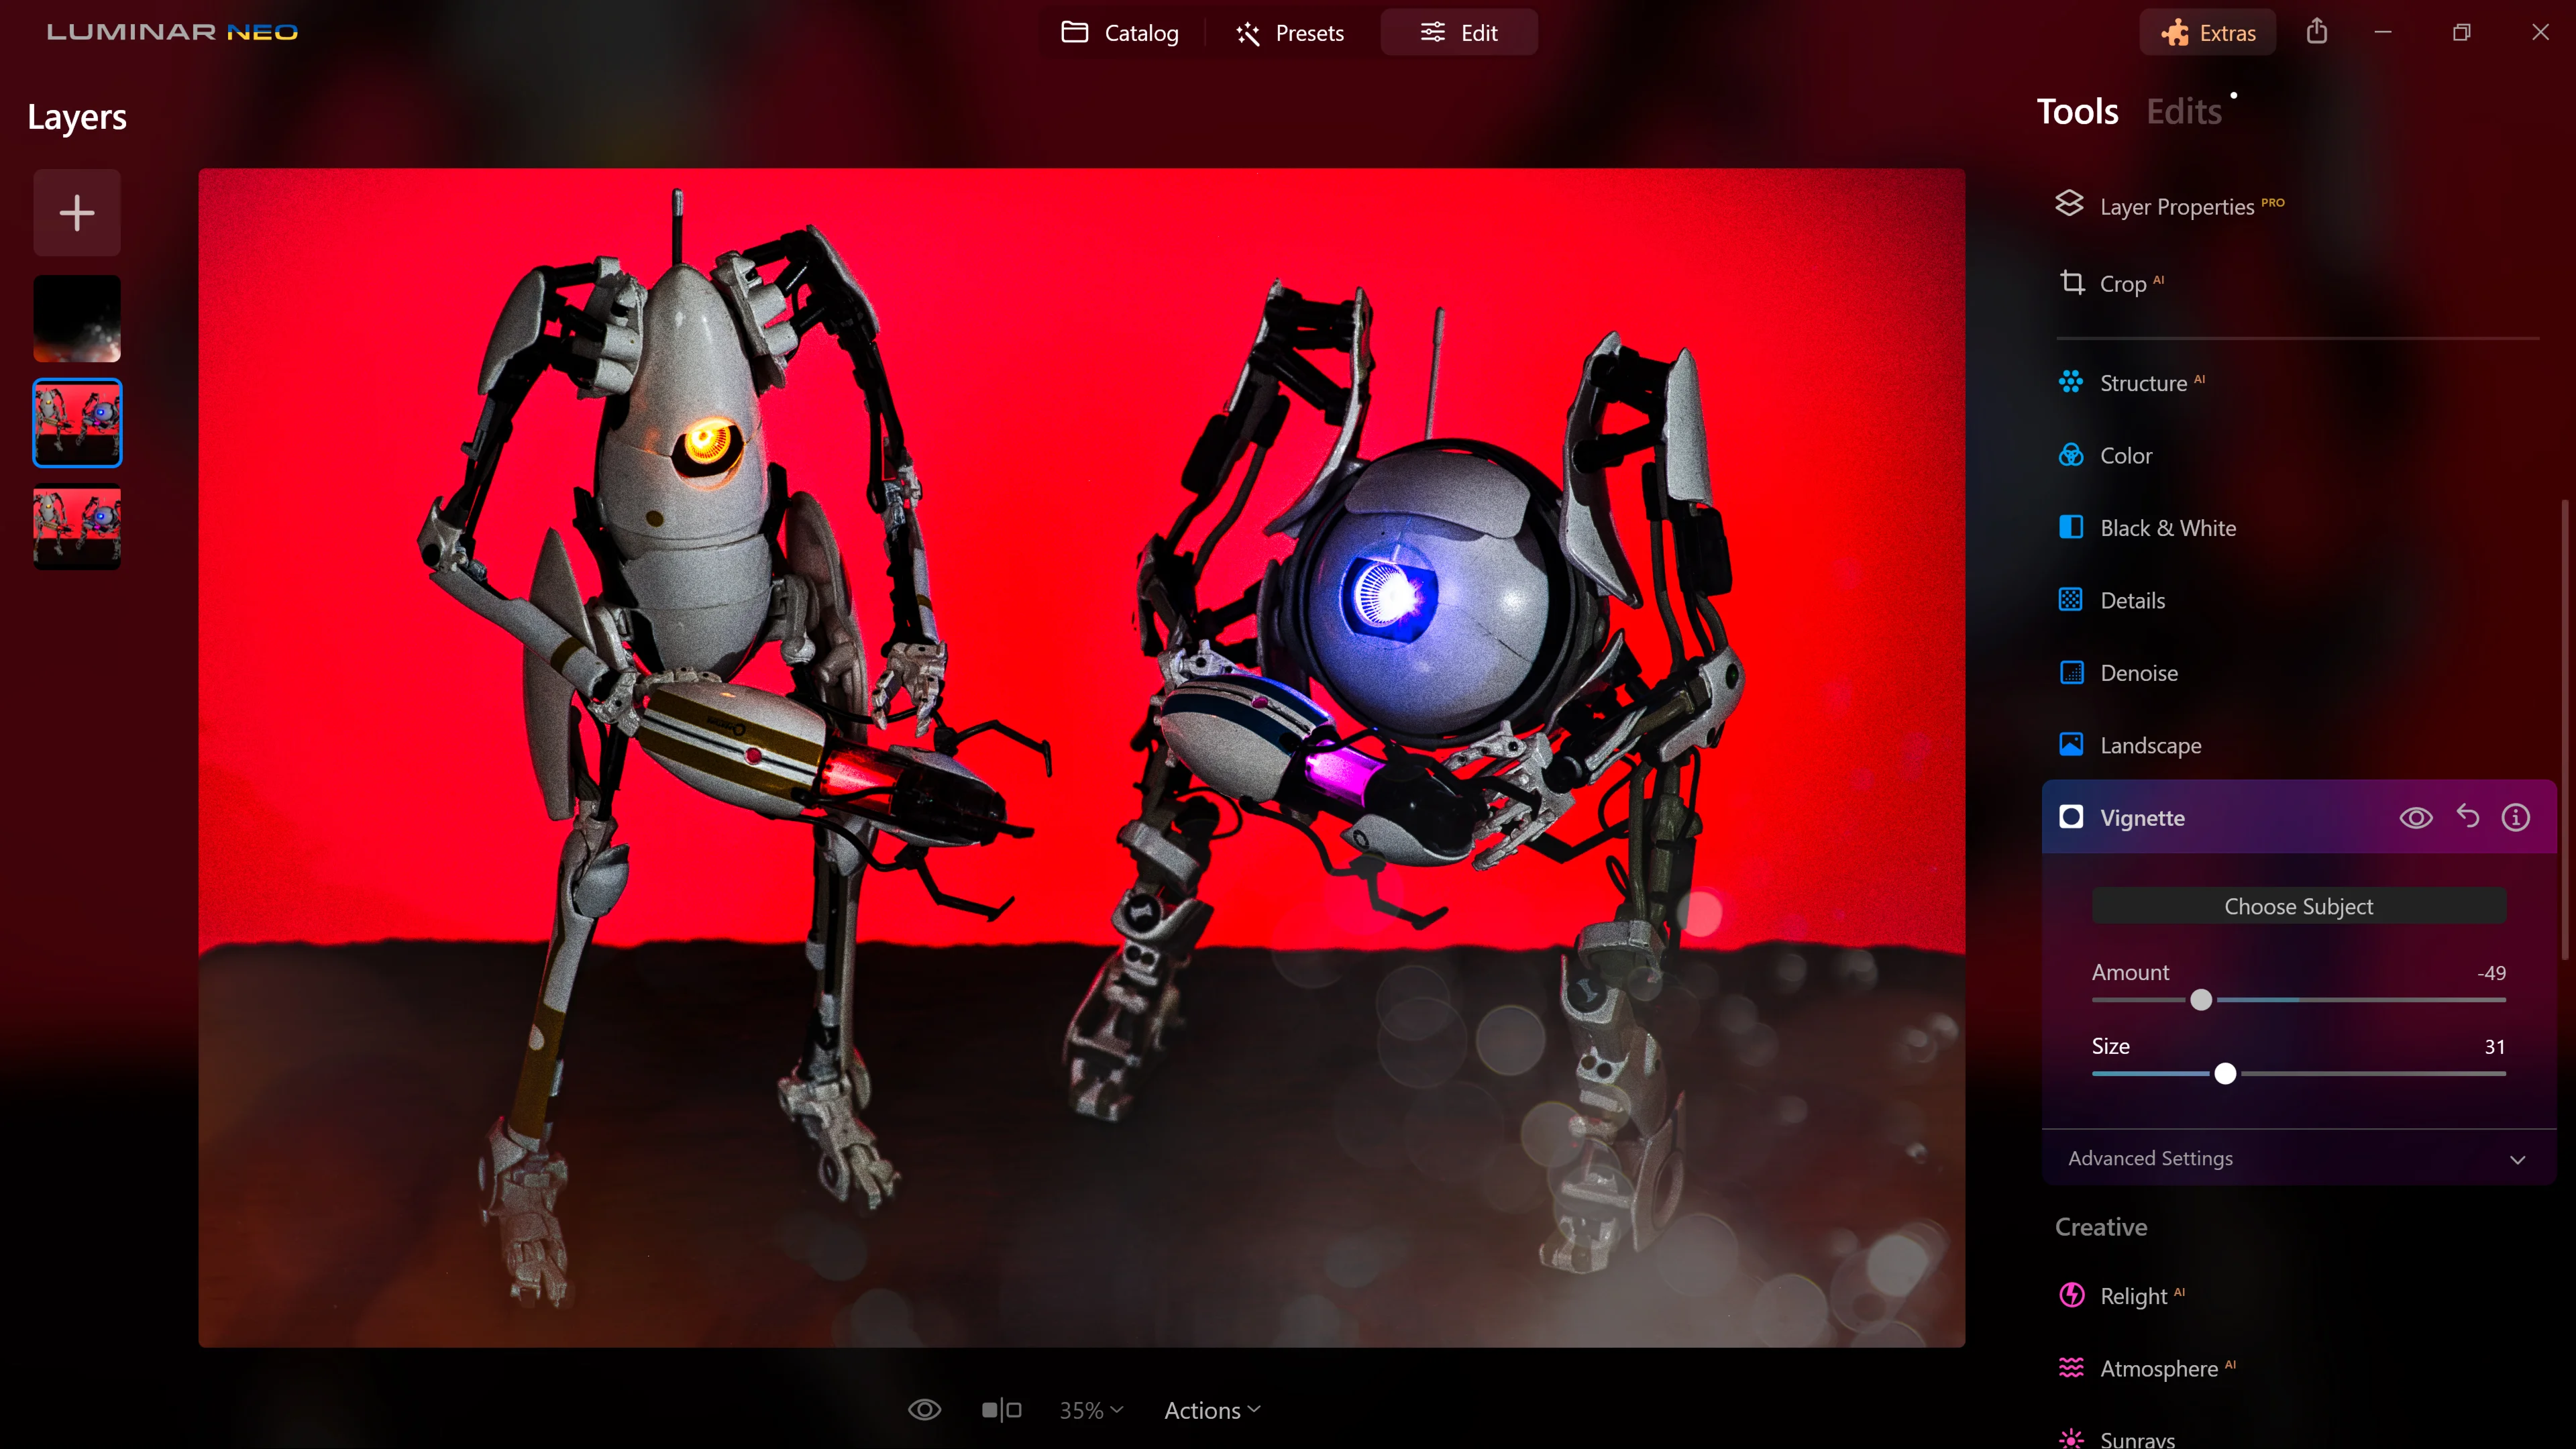Image resolution: width=2576 pixels, height=1449 pixels.
Task: Open the 35% zoom level dropdown
Action: (x=1091, y=1410)
